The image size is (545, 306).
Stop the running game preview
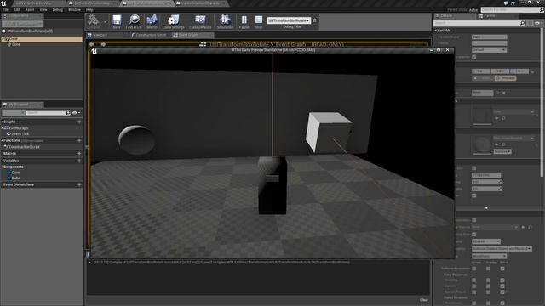tap(259, 20)
